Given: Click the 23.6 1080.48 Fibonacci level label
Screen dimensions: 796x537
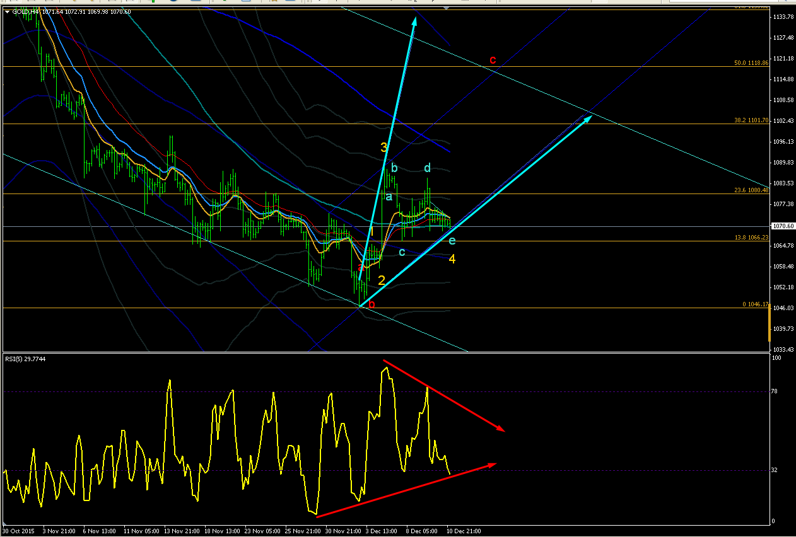Looking at the screenshot, I should (751, 190).
